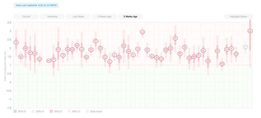Select the 3 Weeks Ago tab
261x118 pixels.
(x=130, y=17)
